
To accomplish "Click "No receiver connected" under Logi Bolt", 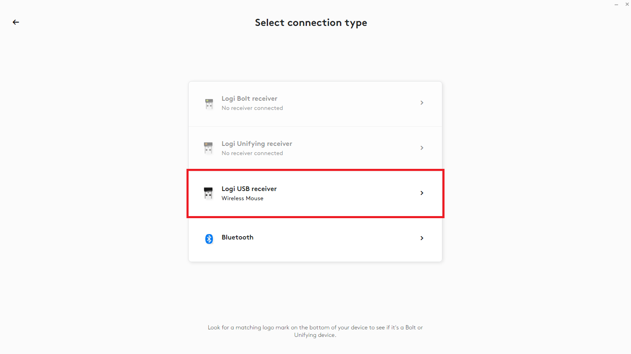I will coord(252,108).
